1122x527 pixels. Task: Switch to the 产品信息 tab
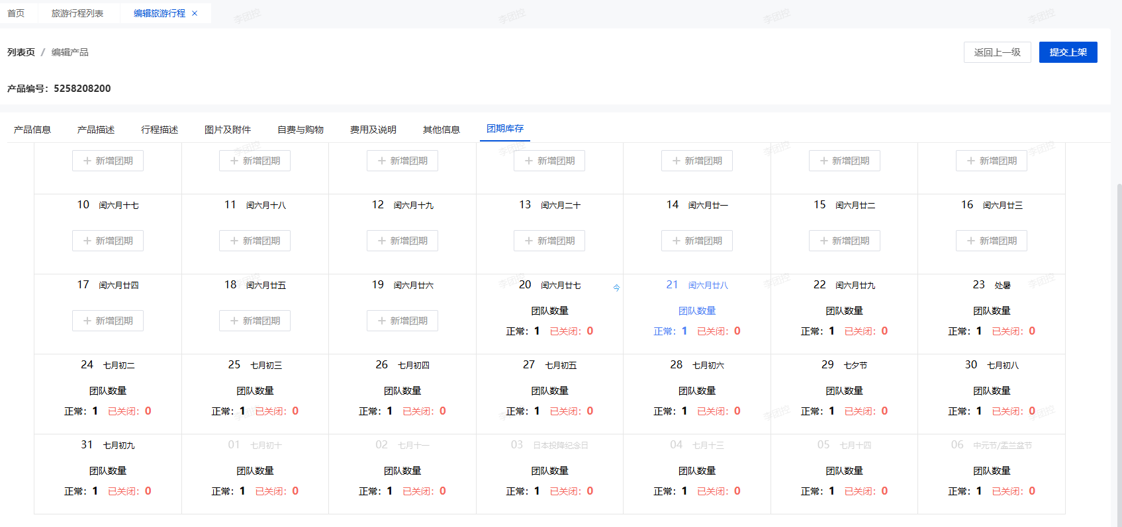32,130
